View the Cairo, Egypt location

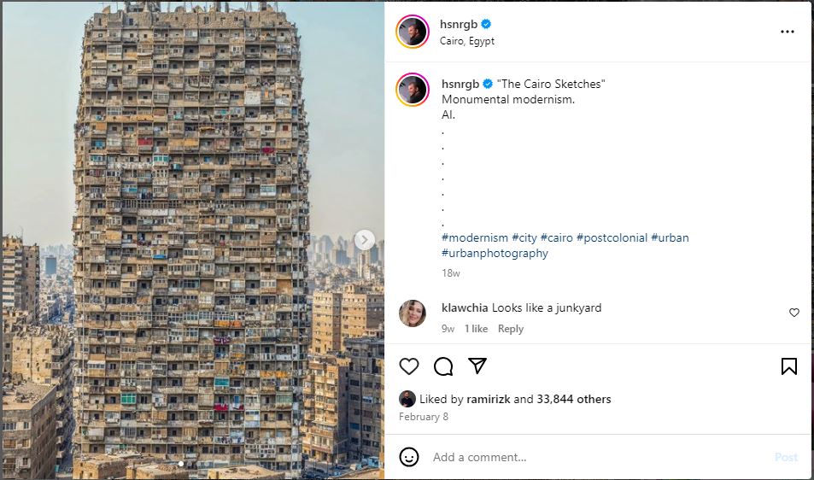pos(466,41)
